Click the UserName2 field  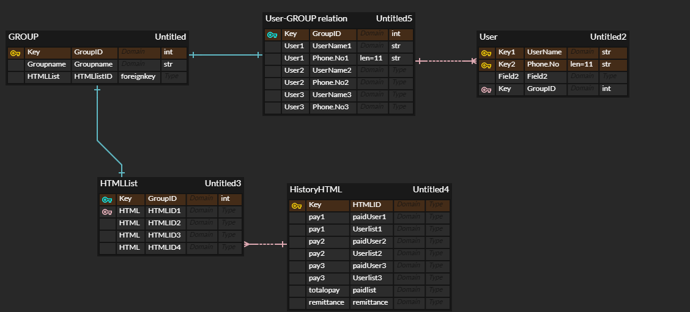point(333,71)
